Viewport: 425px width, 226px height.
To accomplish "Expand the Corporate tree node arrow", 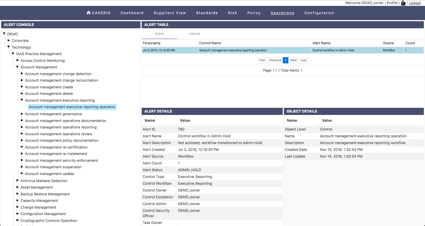I will click(x=9, y=40).
